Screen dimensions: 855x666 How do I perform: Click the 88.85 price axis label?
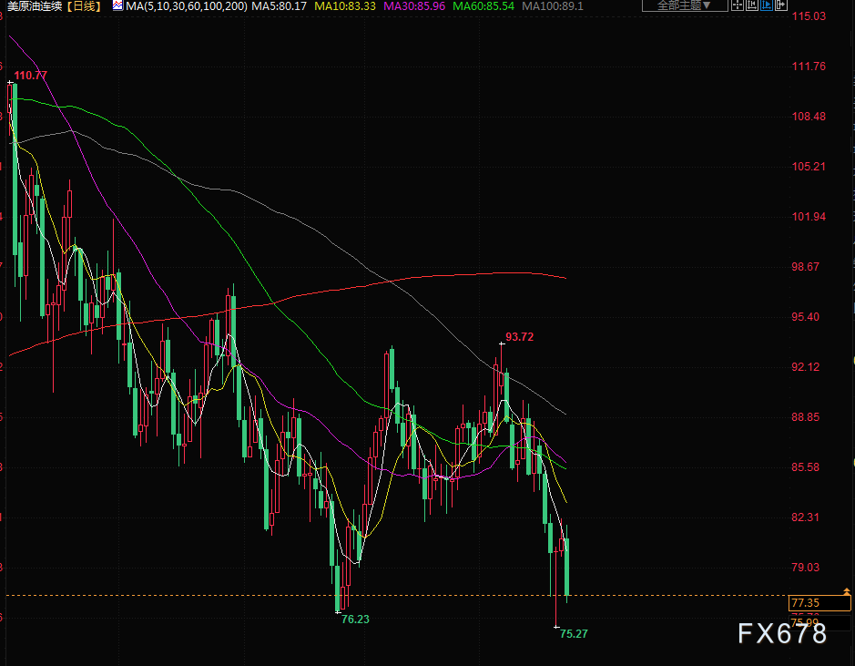coord(806,417)
